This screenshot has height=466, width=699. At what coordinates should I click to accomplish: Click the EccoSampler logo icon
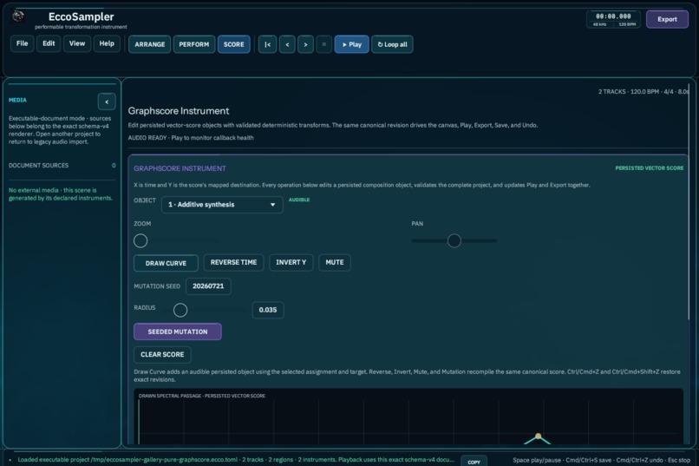pos(18,16)
